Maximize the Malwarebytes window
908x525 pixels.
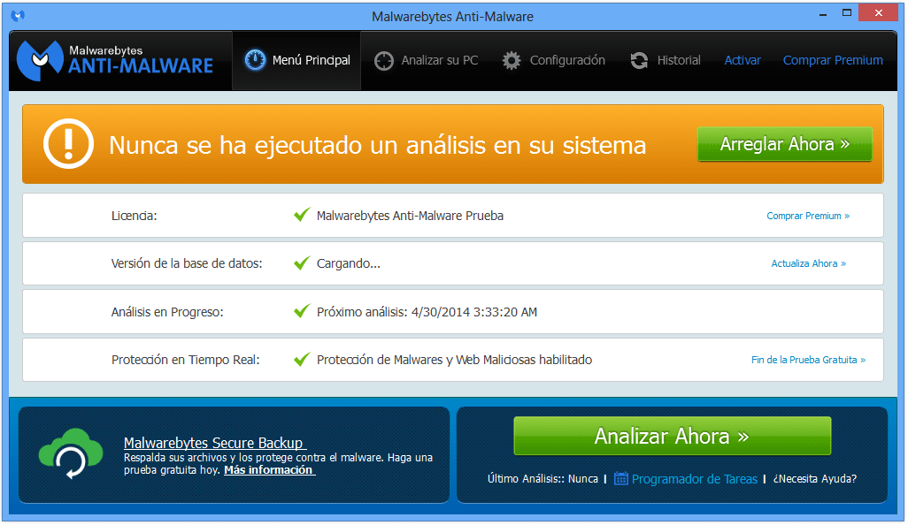[847, 12]
